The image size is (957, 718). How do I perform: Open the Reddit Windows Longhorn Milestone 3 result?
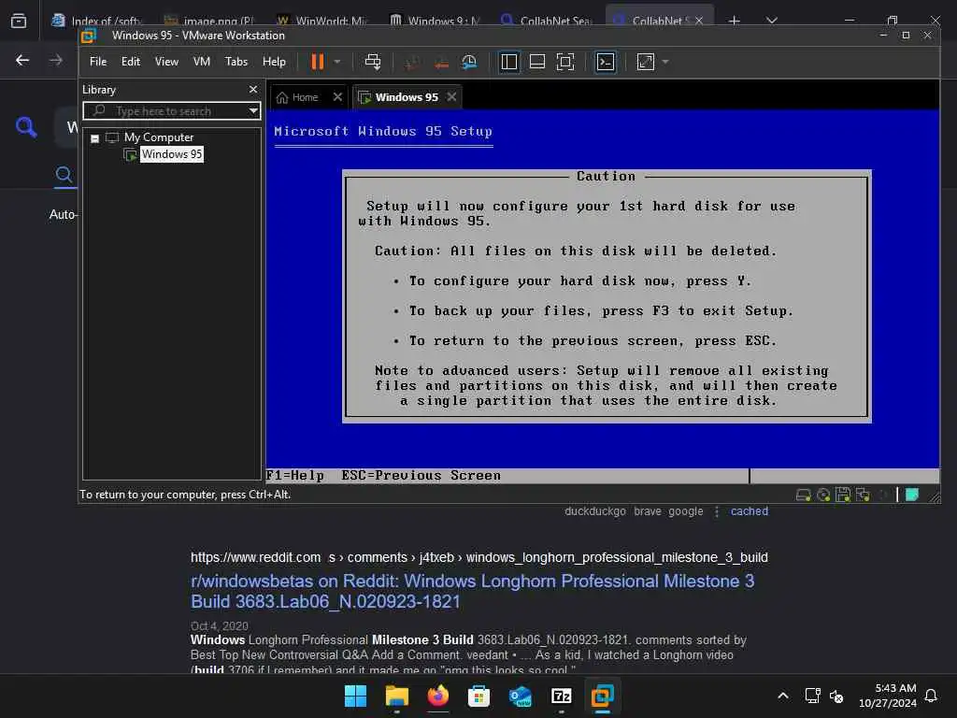[472, 591]
